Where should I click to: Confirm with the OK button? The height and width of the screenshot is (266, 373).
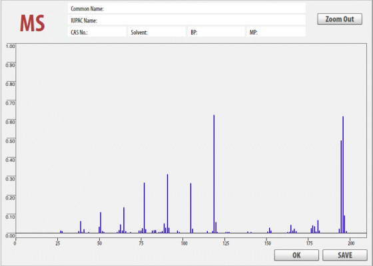[296, 255]
